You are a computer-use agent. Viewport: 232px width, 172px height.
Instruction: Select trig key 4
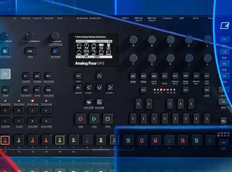(x=46, y=140)
